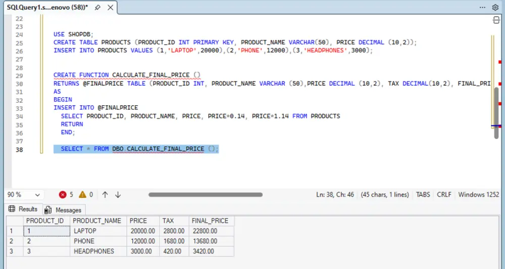Screen dimensions: 505x269
Task: Click the red error count icon
Action: (63, 194)
